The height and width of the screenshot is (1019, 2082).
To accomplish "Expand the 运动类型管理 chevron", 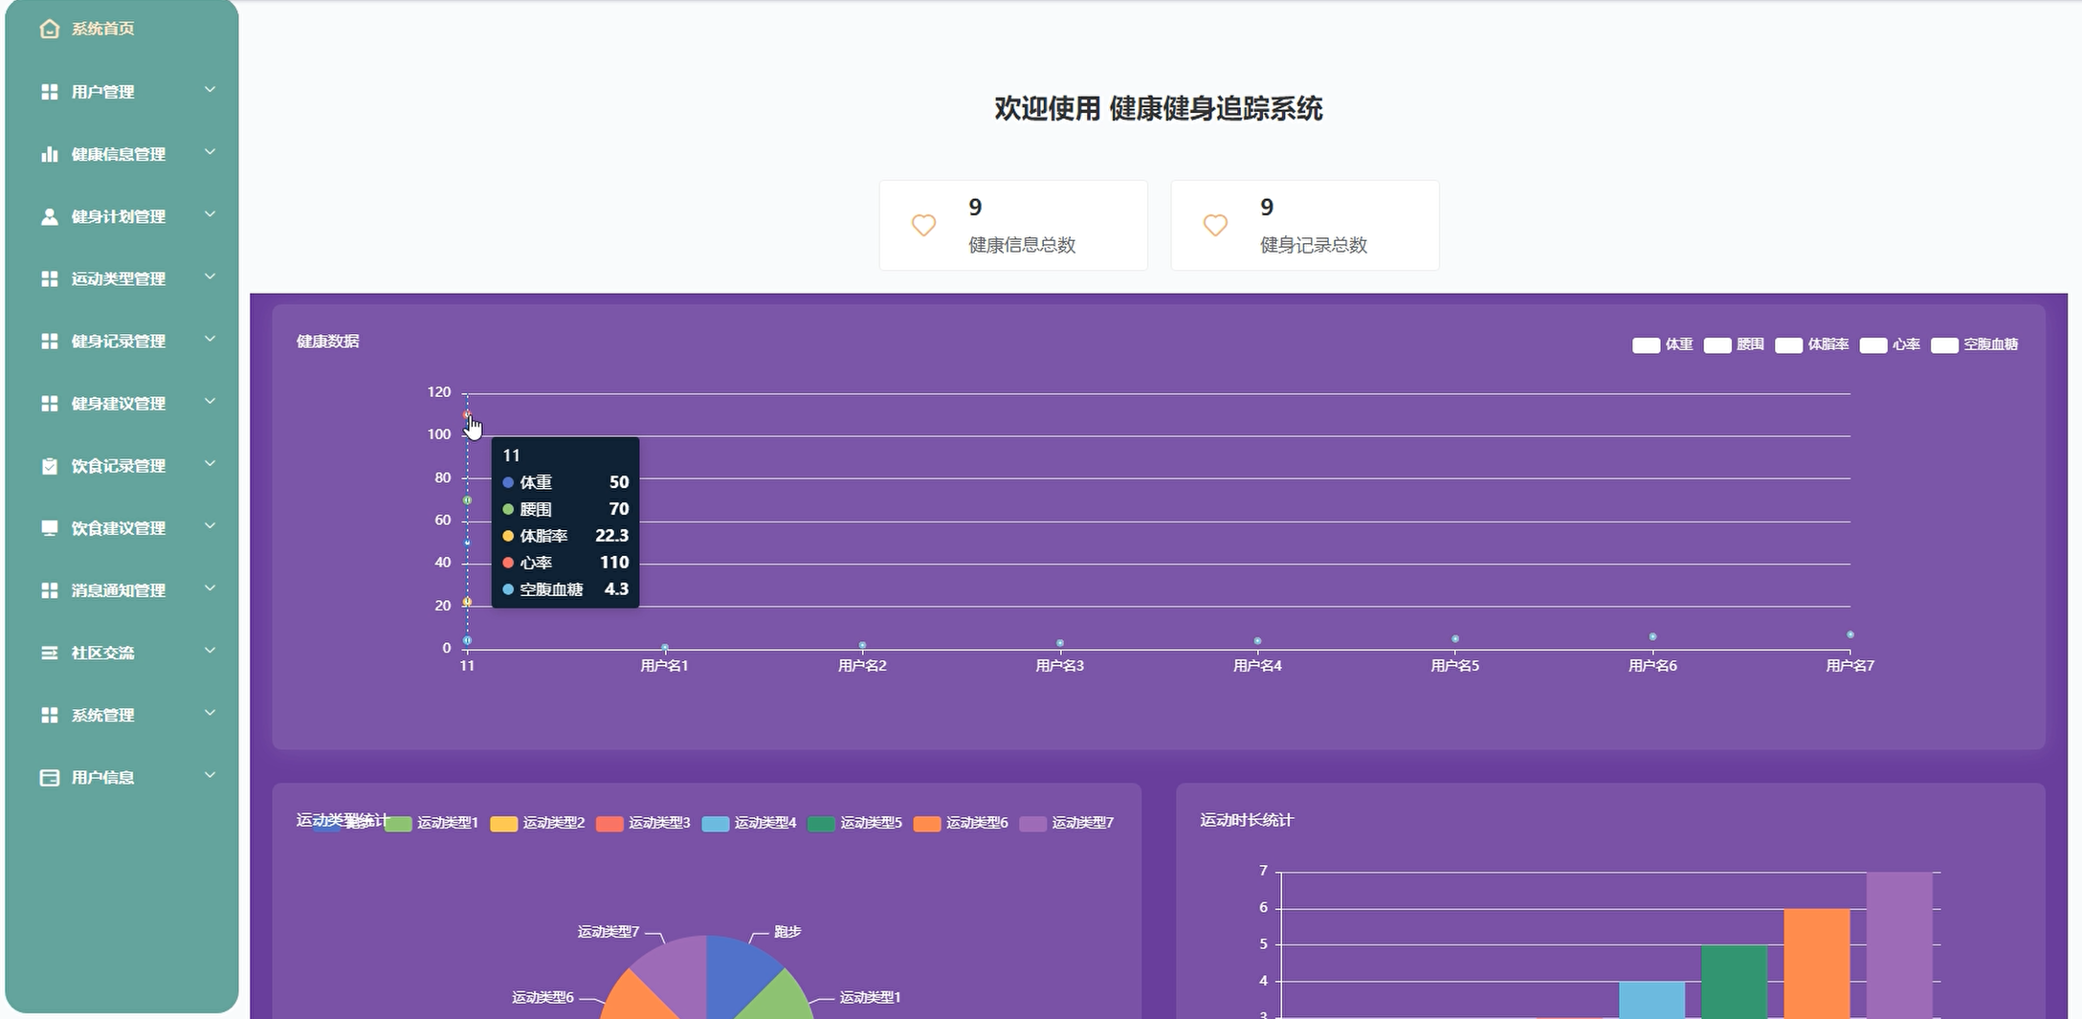I will click(x=210, y=277).
